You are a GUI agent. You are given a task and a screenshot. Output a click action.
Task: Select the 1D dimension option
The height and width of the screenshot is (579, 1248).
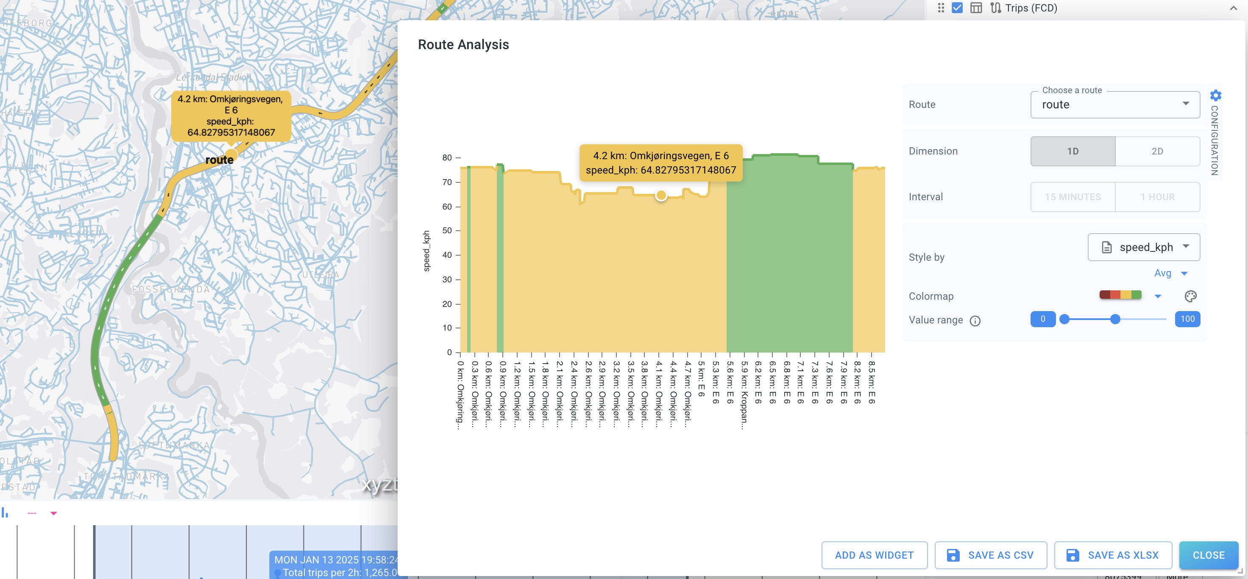point(1072,151)
